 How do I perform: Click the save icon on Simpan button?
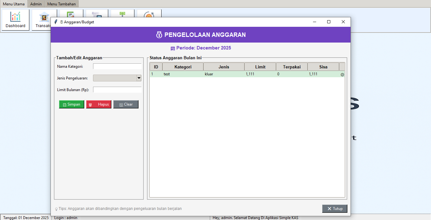click(64, 104)
